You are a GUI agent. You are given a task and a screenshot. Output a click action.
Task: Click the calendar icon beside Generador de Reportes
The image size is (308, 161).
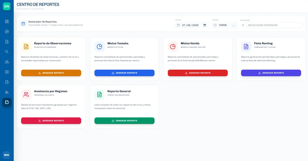coord(23,24)
